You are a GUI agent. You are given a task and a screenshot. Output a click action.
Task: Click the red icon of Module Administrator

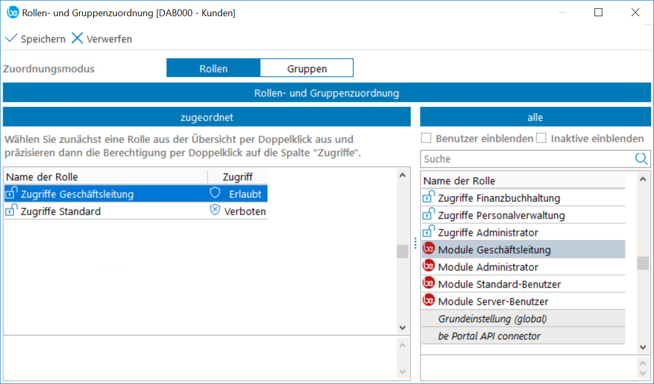pos(429,266)
